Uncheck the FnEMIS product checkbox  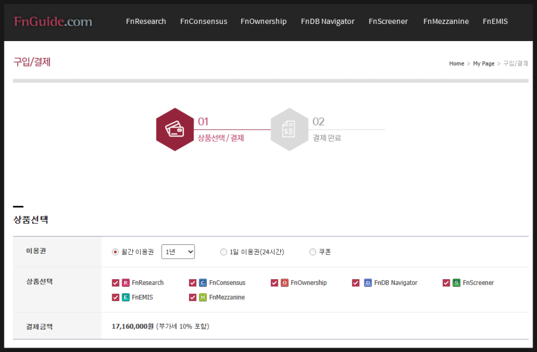click(116, 297)
